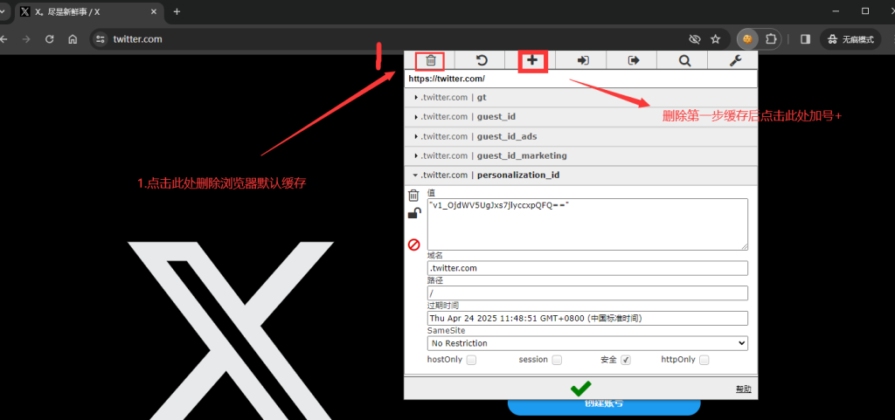The height and width of the screenshot is (420, 895).
Task: Click the 过期时间 expiration field
Action: (x=587, y=318)
